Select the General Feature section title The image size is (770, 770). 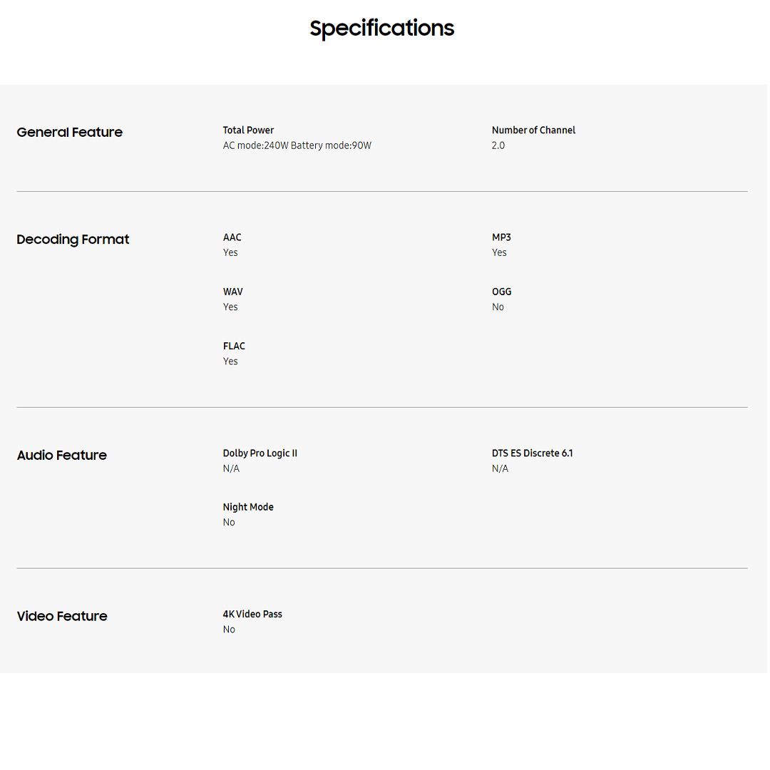70,133
